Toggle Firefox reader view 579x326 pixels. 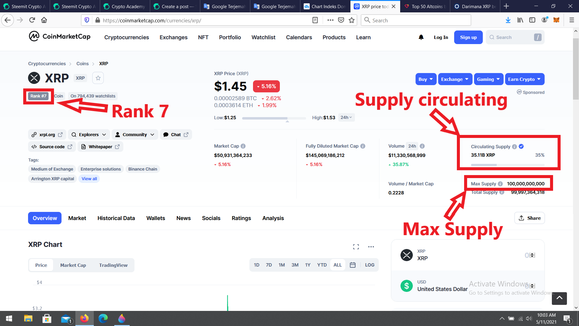pos(315,20)
